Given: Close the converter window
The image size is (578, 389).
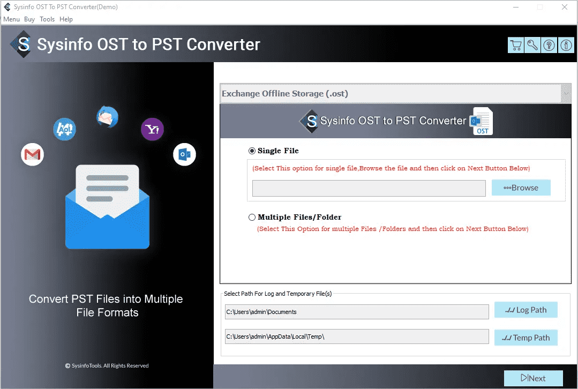Looking at the screenshot, I should tap(565, 7).
